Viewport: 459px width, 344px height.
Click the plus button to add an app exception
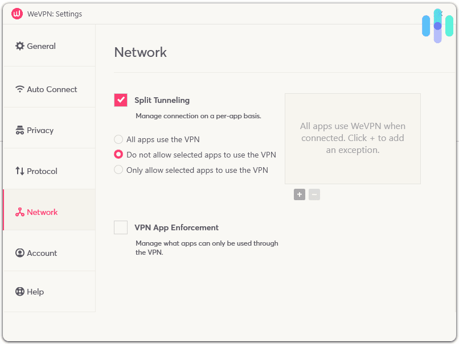tap(300, 194)
